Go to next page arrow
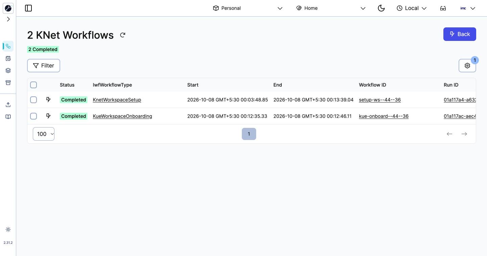 (x=464, y=134)
